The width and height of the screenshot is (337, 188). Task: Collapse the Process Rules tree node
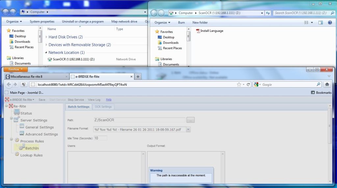12,139
